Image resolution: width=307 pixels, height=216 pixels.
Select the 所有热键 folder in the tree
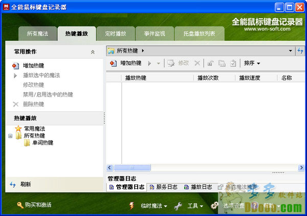click(x=34, y=136)
